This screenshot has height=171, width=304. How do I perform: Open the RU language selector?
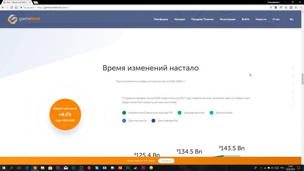pyautogui.click(x=291, y=19)
